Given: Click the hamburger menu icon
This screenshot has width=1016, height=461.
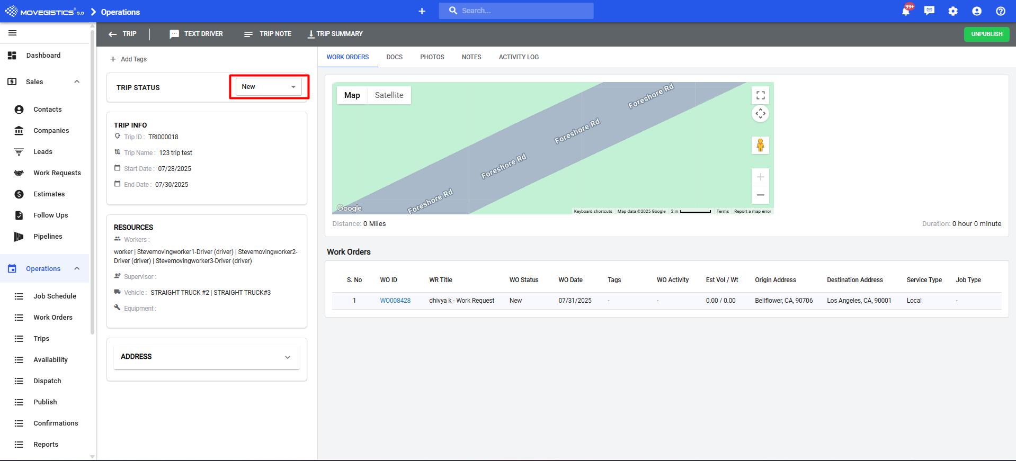Looking at the screenshot, I should pyautogui.click(x=13, y=33).
